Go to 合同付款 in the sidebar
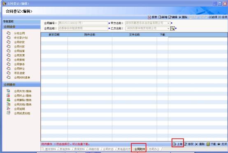228x153 pixels. pos(19,46)
